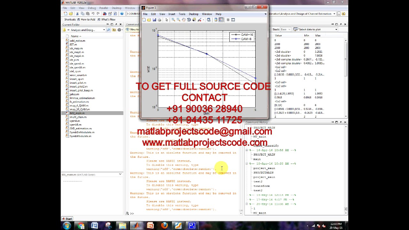Select MU_main.m in the Current Folder list
The height and width of the screenshot is (230, 409).
click(x=92, y=113)
